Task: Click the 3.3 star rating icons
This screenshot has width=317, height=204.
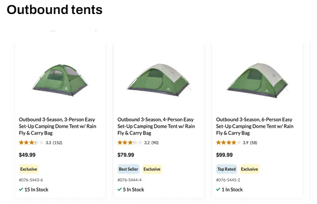Action: 31,143
